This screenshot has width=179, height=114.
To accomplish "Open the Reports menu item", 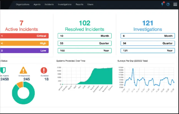I will [x=79, y=4].
